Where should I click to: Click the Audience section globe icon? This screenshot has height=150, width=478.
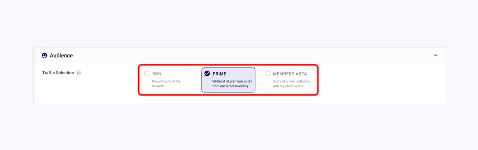(x=44, y=56)
